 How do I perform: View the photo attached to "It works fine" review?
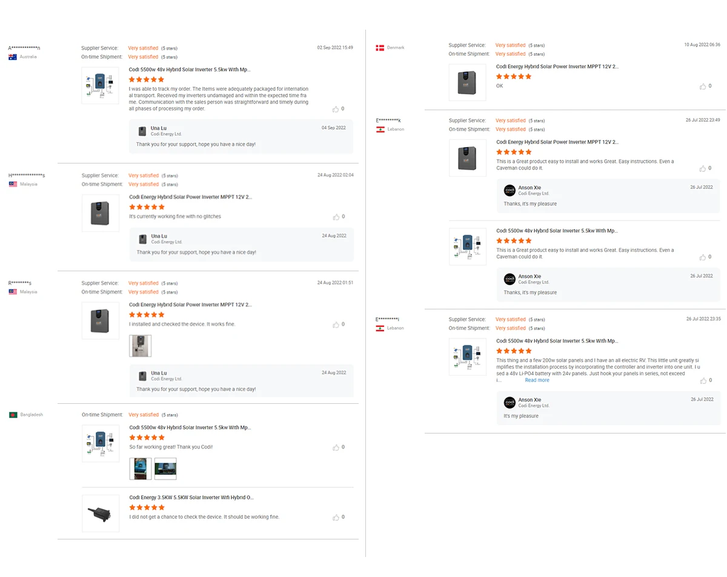(140, 346)
